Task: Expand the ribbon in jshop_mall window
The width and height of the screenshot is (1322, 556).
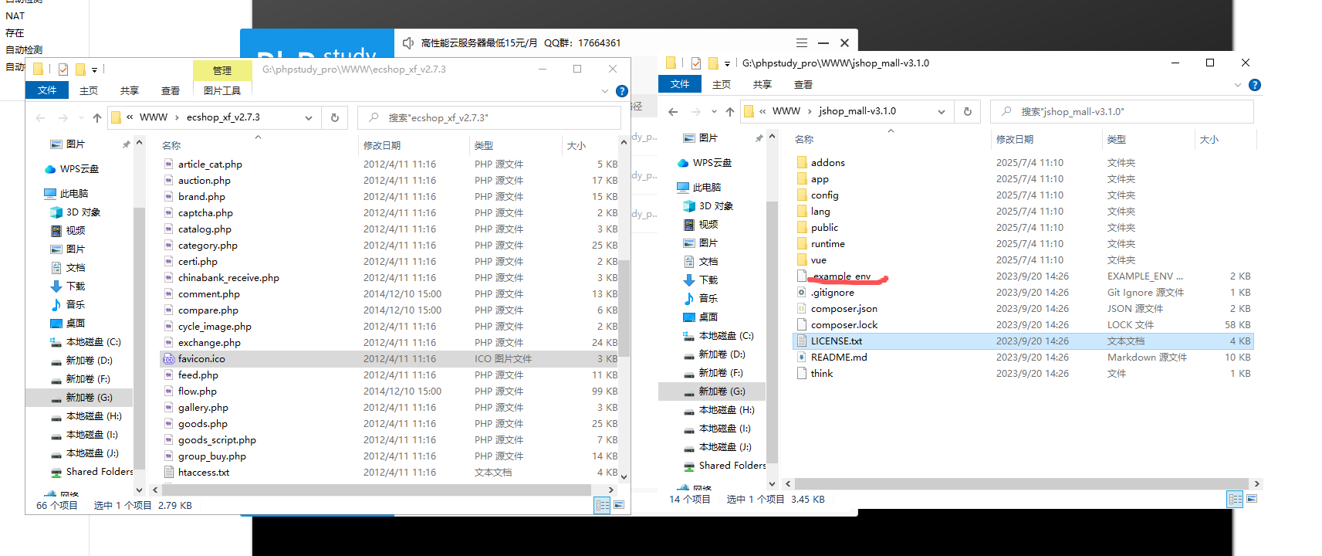Action: point(1238,85)
